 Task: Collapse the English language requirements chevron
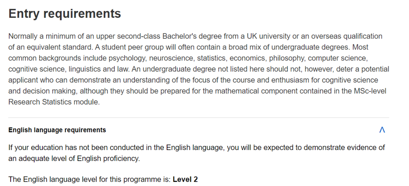(x=382, y=130)
